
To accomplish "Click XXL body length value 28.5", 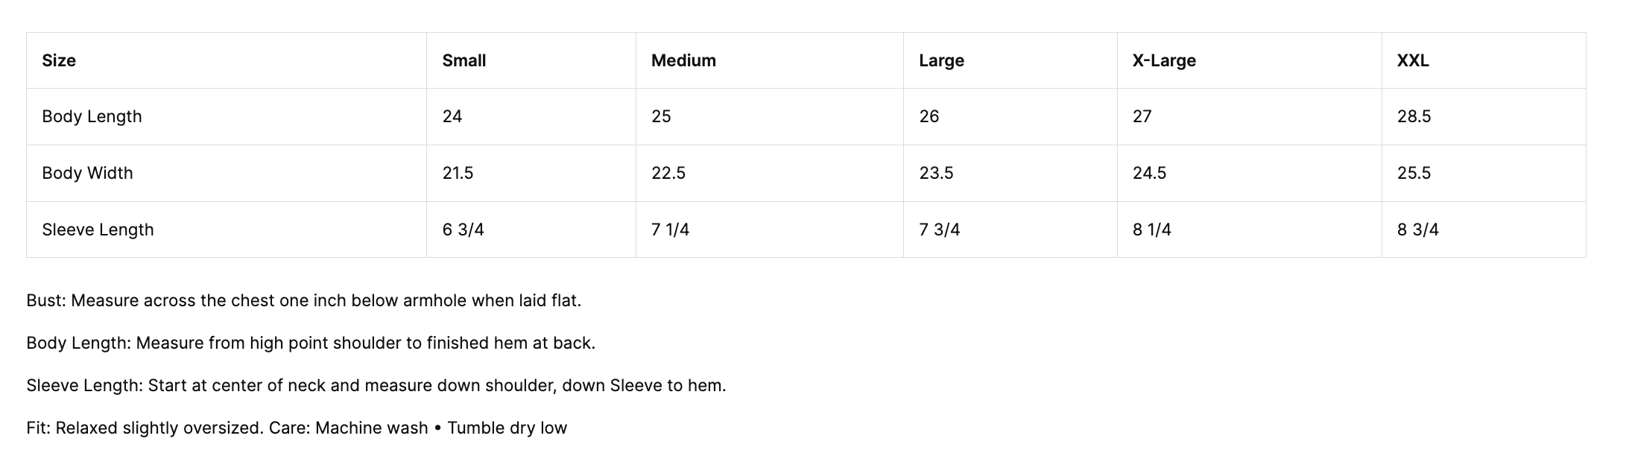I will pos(1414,116).
